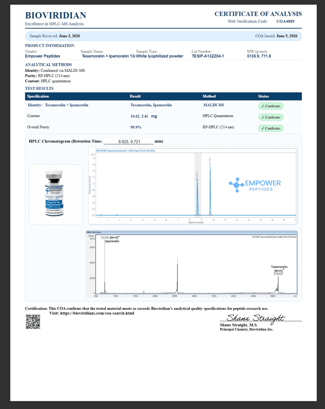Click Principal Chemist, Bioviridian Inc. text
This screenshot has height=409, width=325.
point(247,329)
